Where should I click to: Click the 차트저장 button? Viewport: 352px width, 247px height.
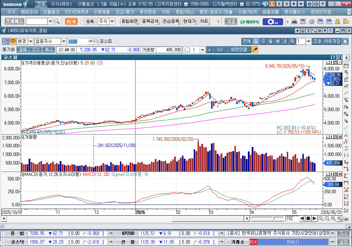point(332,41)
